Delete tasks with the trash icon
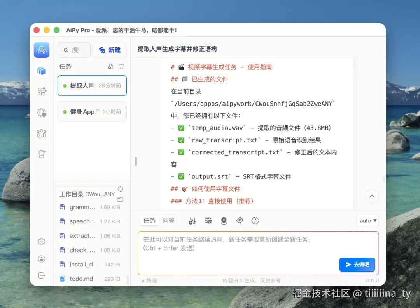Viewport: 420px width, 308px height. point(121,66)
